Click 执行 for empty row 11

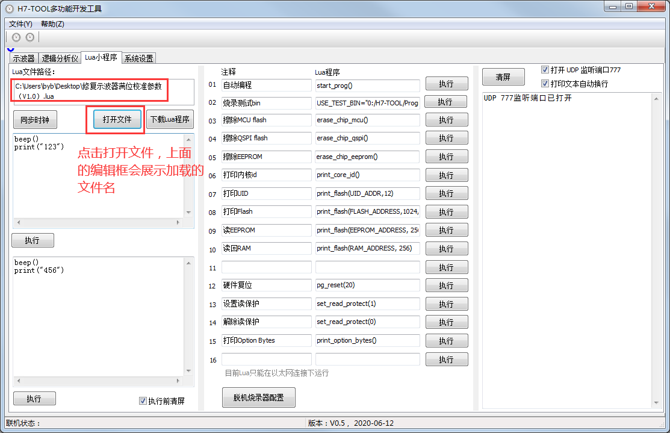click(447, 267)
